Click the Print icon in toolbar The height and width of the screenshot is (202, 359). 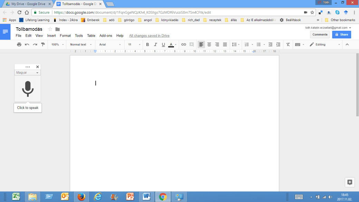click(x=19, y=45)
